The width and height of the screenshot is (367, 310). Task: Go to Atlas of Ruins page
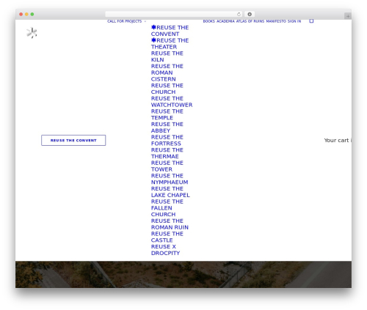(250, 21)
